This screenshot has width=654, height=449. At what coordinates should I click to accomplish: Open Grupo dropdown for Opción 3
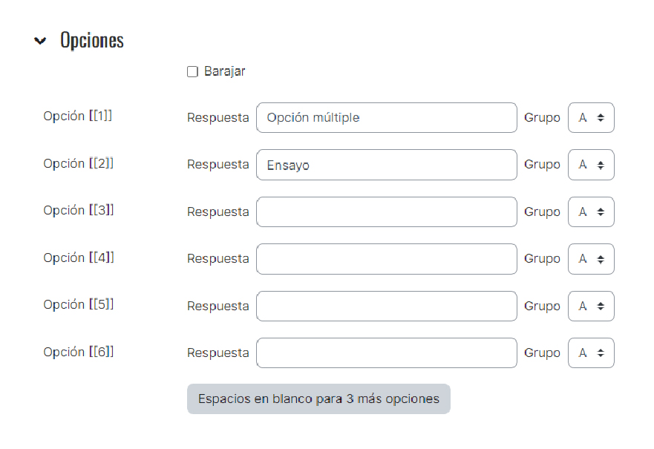(591, 212)
